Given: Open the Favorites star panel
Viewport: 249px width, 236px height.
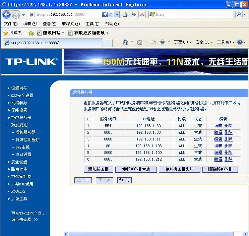Looking at the screenshot, I should point(12,33).
